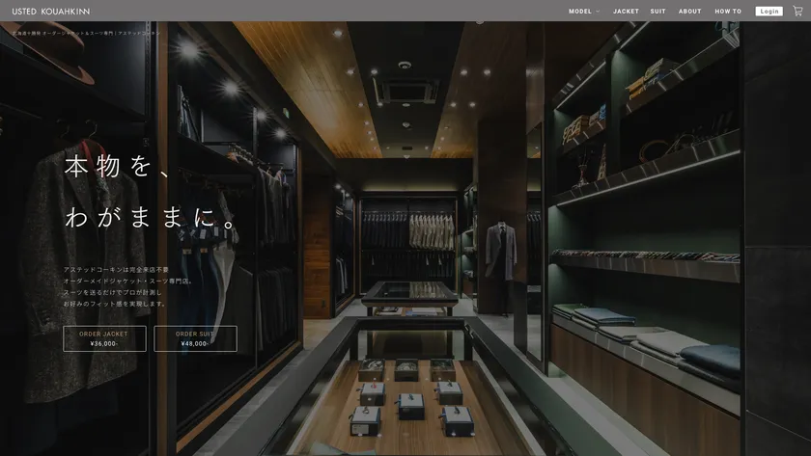The width and height of the screenshot is (811, 456).
Task: Open the ABOUT page
Action: 690,11
